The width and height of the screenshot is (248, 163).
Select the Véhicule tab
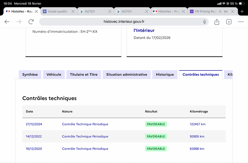[x=54, y=75]
